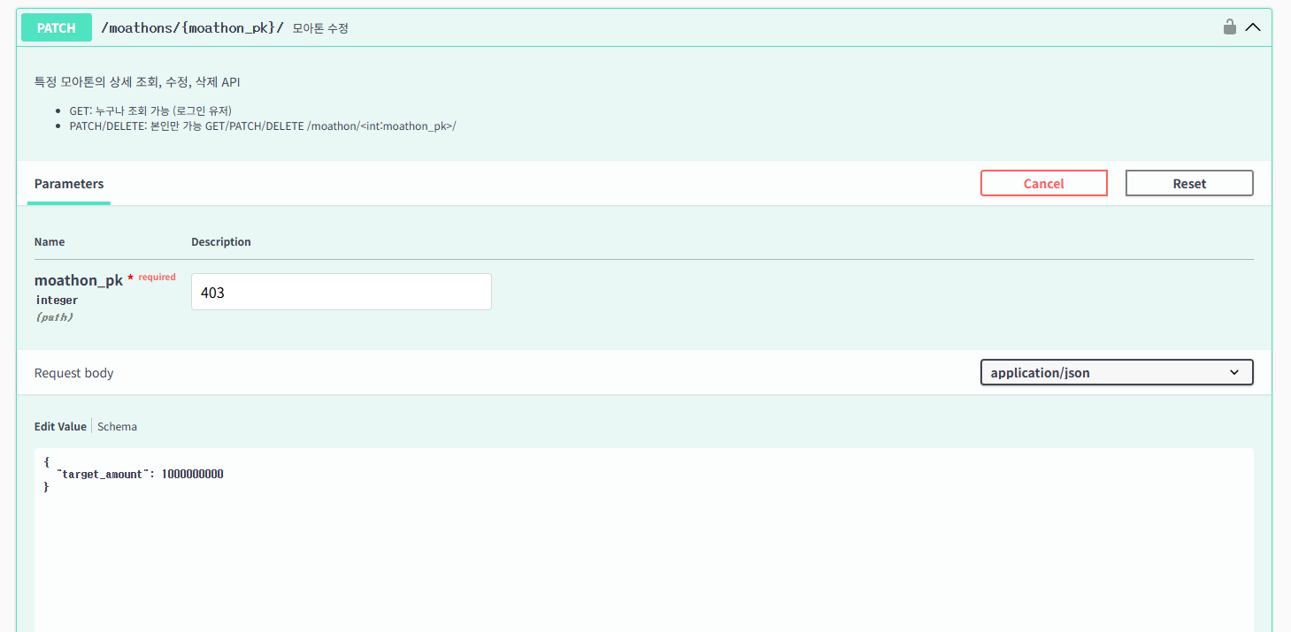Place cursor on the target_amount value 1000000000

(192, 475)
